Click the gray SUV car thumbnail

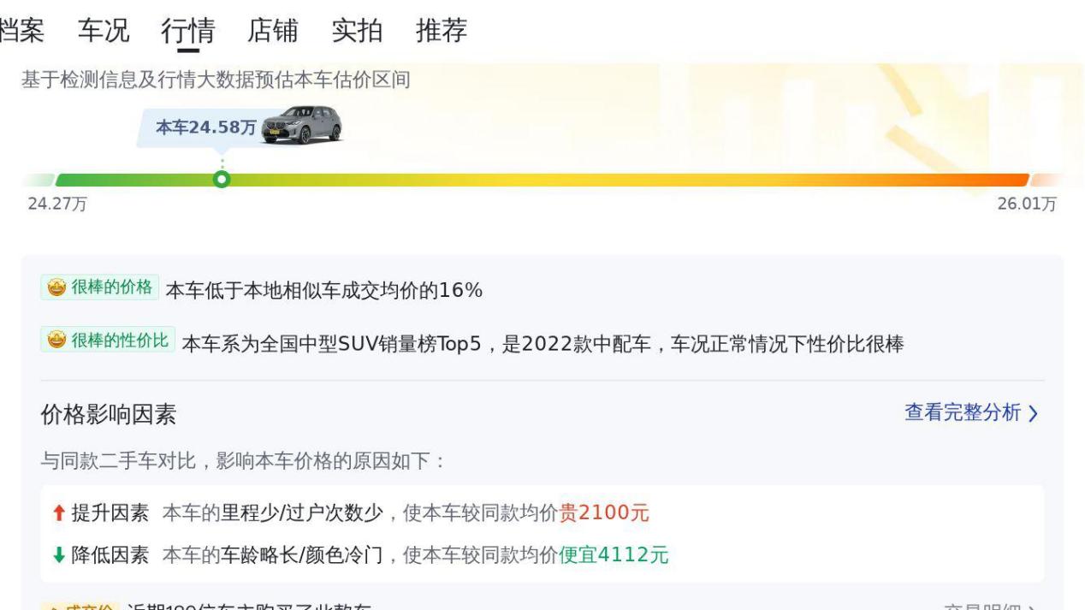point(302,125)
